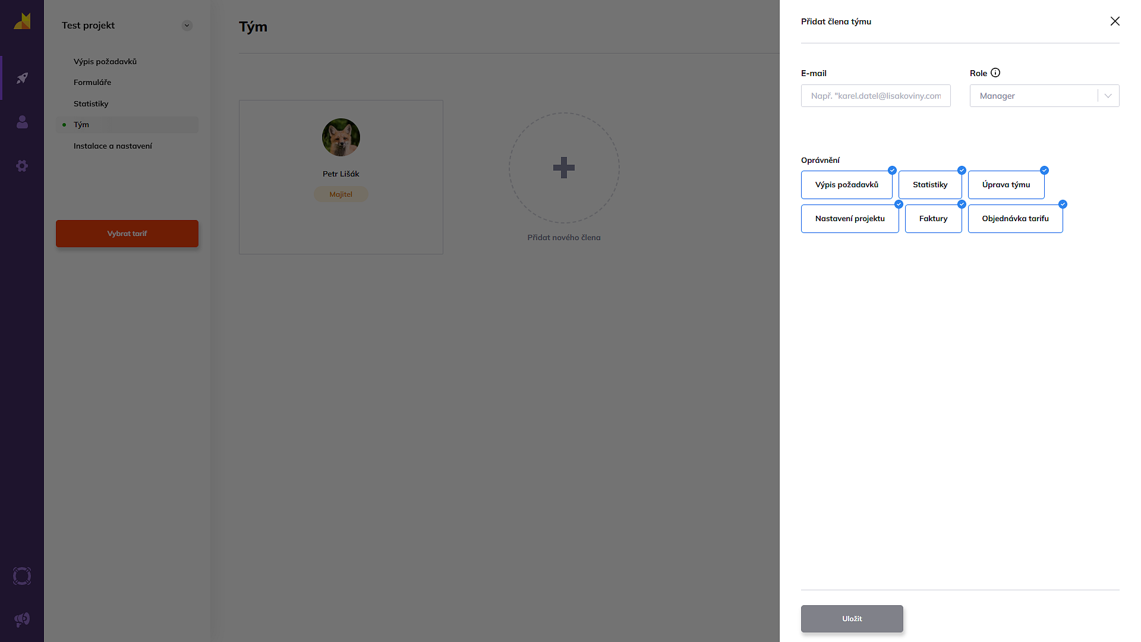Toggle the Statistiky permission chip
Viewport: 1141px width, 642px height.
(929, 185)
